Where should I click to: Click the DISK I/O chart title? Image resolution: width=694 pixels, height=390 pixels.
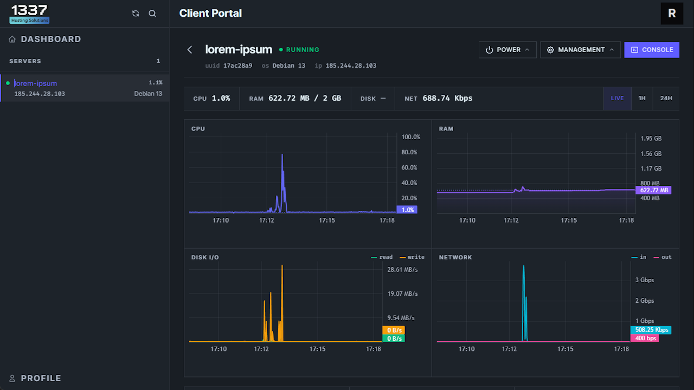pos(205,257)
